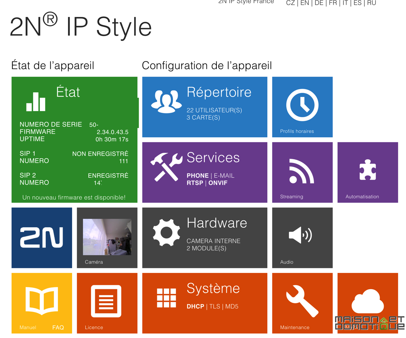Viewport: 406px width, 338px height.
Task: Click the Audio label
Action: click(x=287, y=262)
